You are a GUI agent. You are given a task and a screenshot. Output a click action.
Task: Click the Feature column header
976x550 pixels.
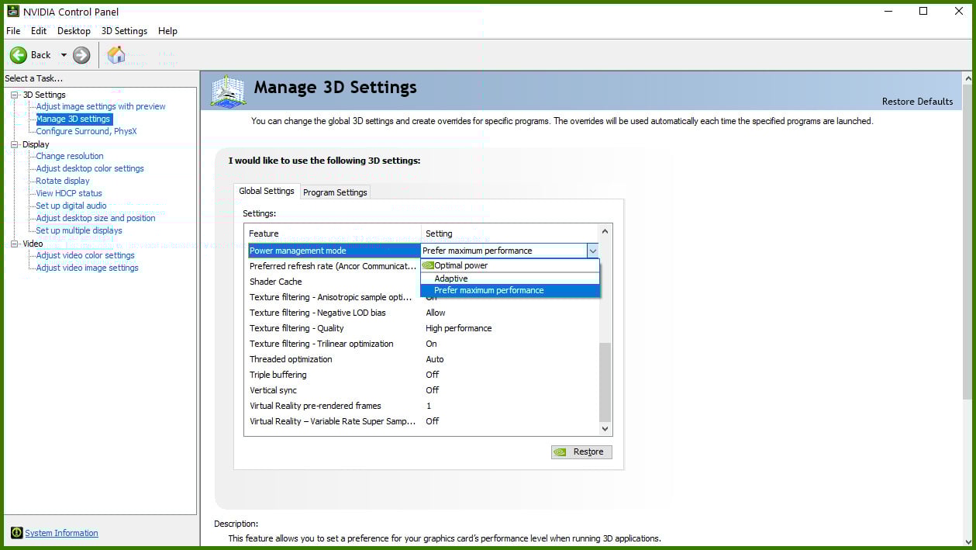333,233
